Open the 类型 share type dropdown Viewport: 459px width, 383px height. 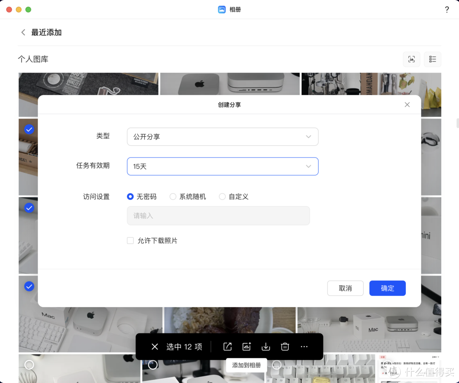pyautogui.click(x=223, y=137)
